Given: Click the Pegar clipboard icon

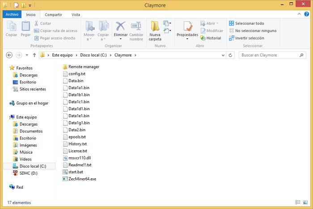Looking at the screenshot, I should point(25,26).
